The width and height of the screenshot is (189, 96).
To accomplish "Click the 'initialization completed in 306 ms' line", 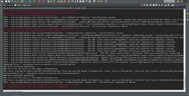I will click(x=69, y=82).
